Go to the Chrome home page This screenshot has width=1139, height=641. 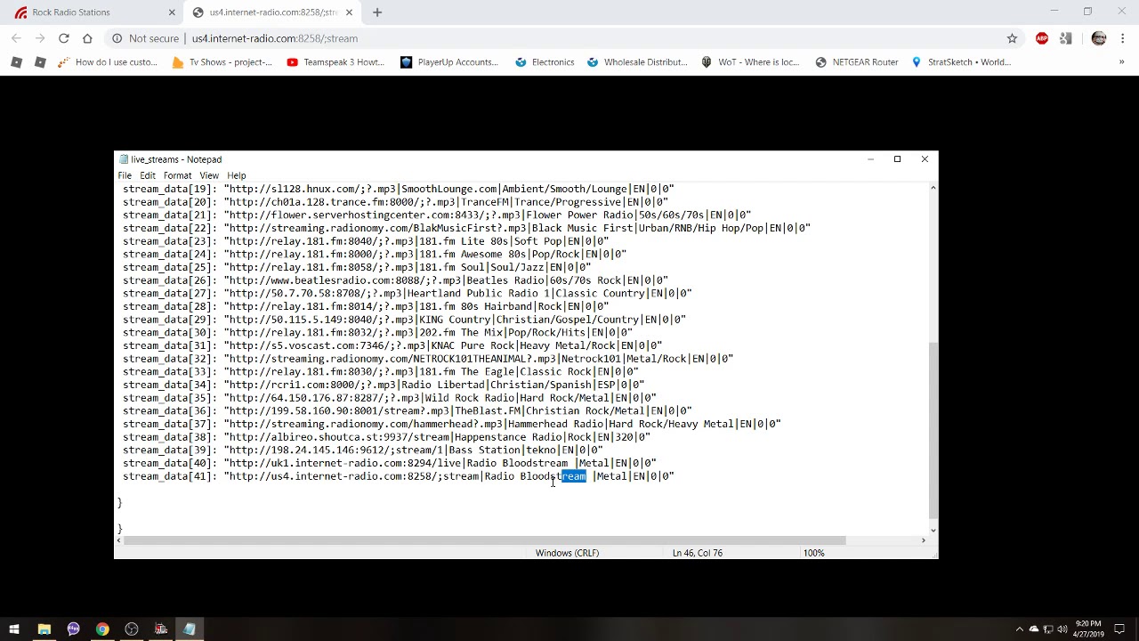pyautogui.click(x=87, y=38)
